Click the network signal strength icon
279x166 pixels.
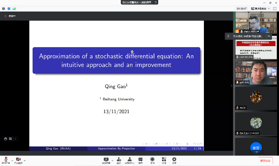[14, 9]
